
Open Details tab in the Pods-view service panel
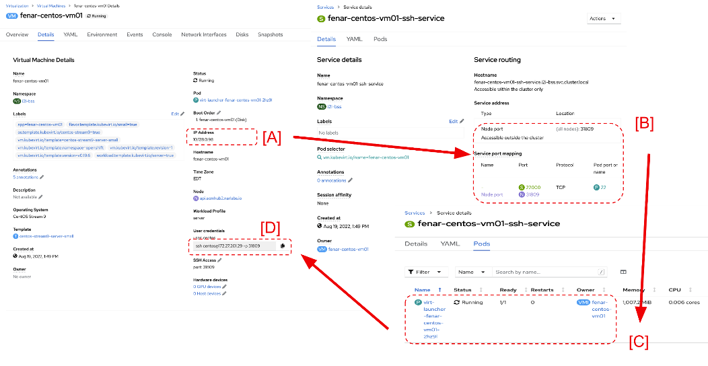416,244
